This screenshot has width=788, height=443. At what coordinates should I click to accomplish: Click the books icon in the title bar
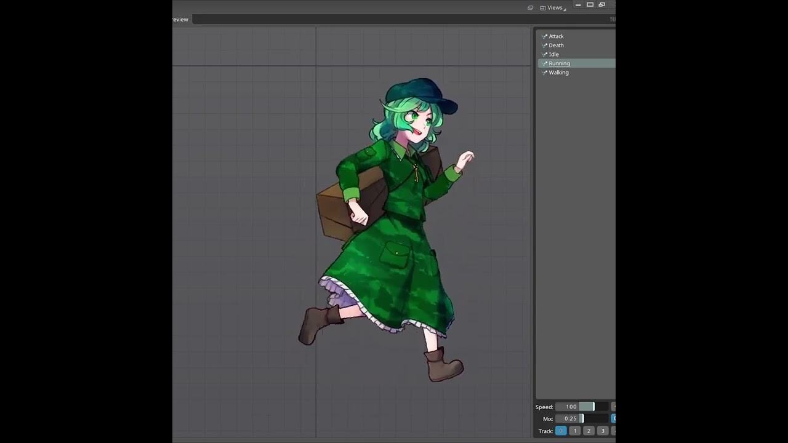click(530, 7)
